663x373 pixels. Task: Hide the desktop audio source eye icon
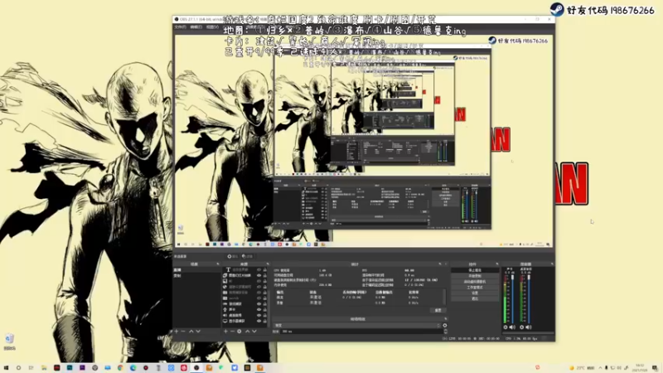pos(259,316)
